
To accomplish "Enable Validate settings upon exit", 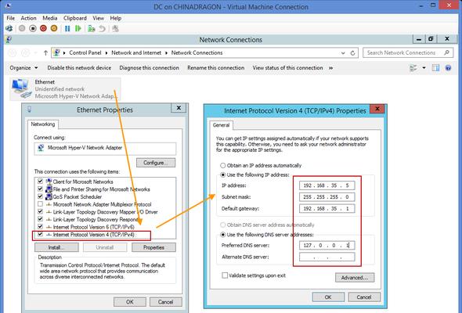I will [x=225, y=275].
